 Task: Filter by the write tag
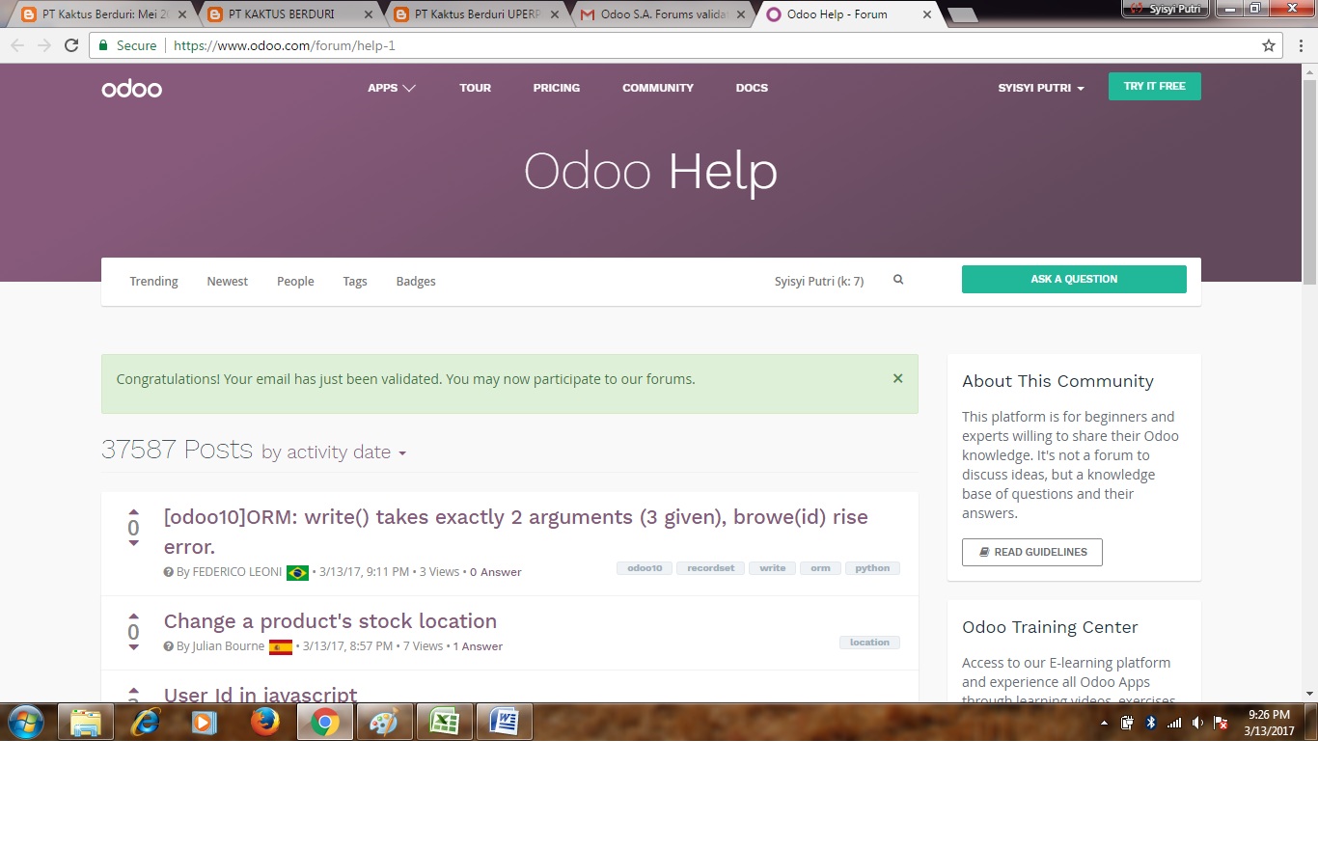coord(772,568)
